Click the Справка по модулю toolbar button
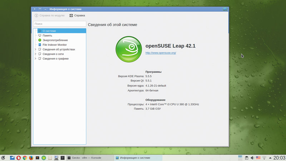The width and height of the screenshot is (286, 161). coord(50,15)
